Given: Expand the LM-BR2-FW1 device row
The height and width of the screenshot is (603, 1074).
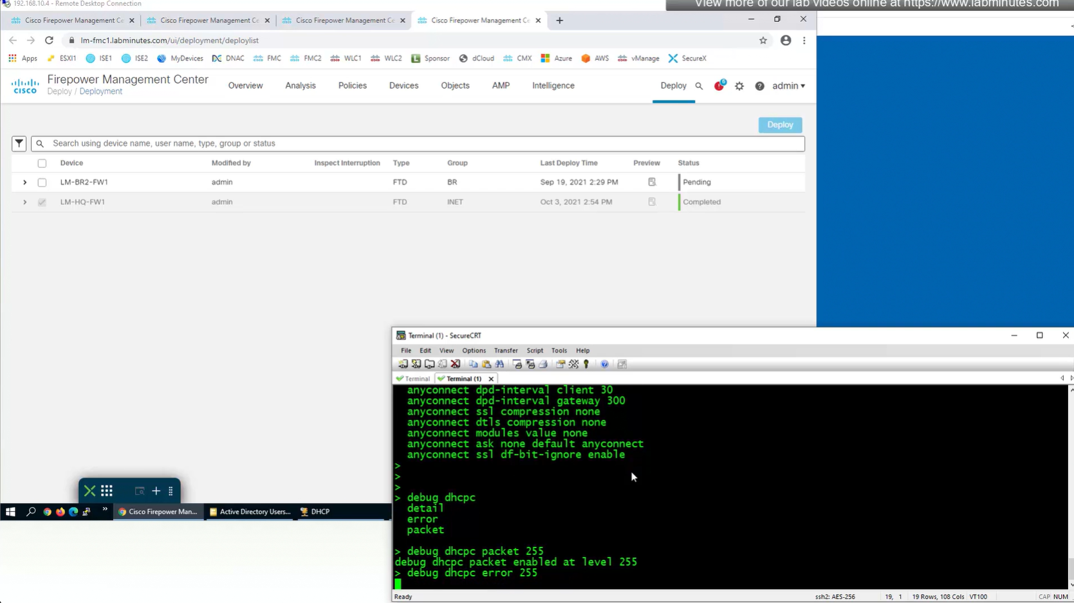Looking at the screenshot, I should click(x=25, y=183).
